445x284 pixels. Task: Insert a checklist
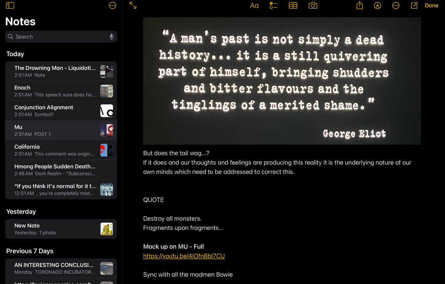273,6
